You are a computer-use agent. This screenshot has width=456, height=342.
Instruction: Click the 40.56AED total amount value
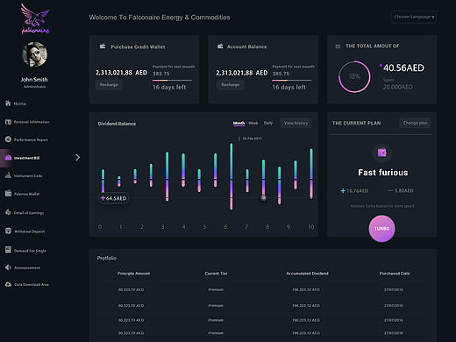[403, 68]
